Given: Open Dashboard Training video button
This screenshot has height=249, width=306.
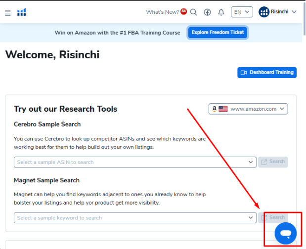Looking at the screenshot, I should [x=267, y=73].
